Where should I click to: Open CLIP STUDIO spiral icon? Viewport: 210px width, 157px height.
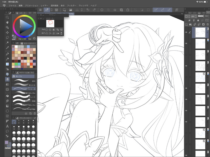pyautogui.click(x=4, y=6)
